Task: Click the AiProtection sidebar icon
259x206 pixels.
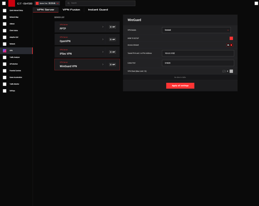Action: (5, 64)
